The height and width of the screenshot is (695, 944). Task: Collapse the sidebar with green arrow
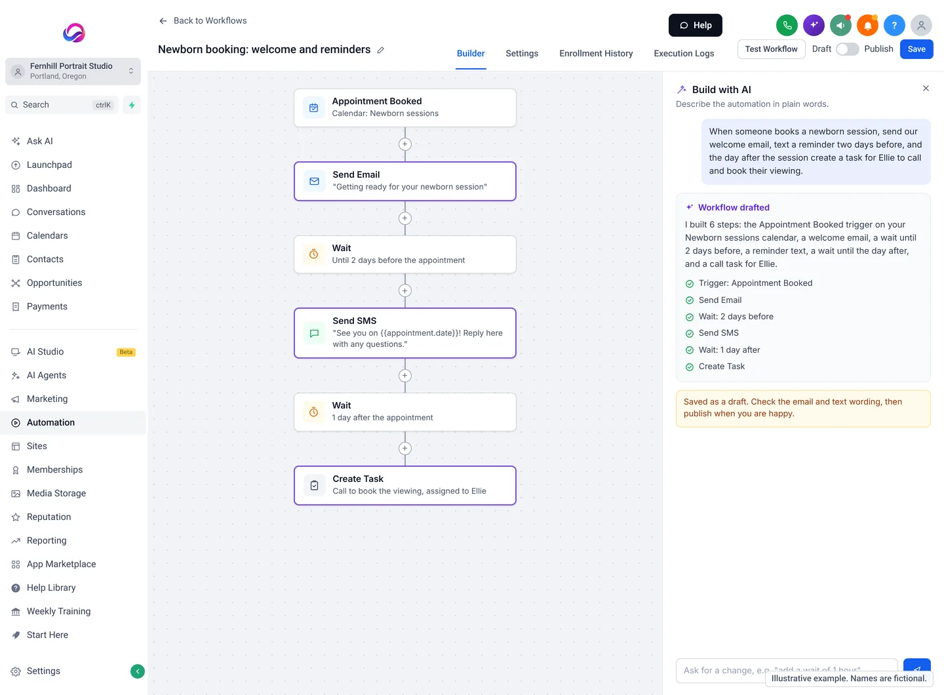tap(138, 671)
